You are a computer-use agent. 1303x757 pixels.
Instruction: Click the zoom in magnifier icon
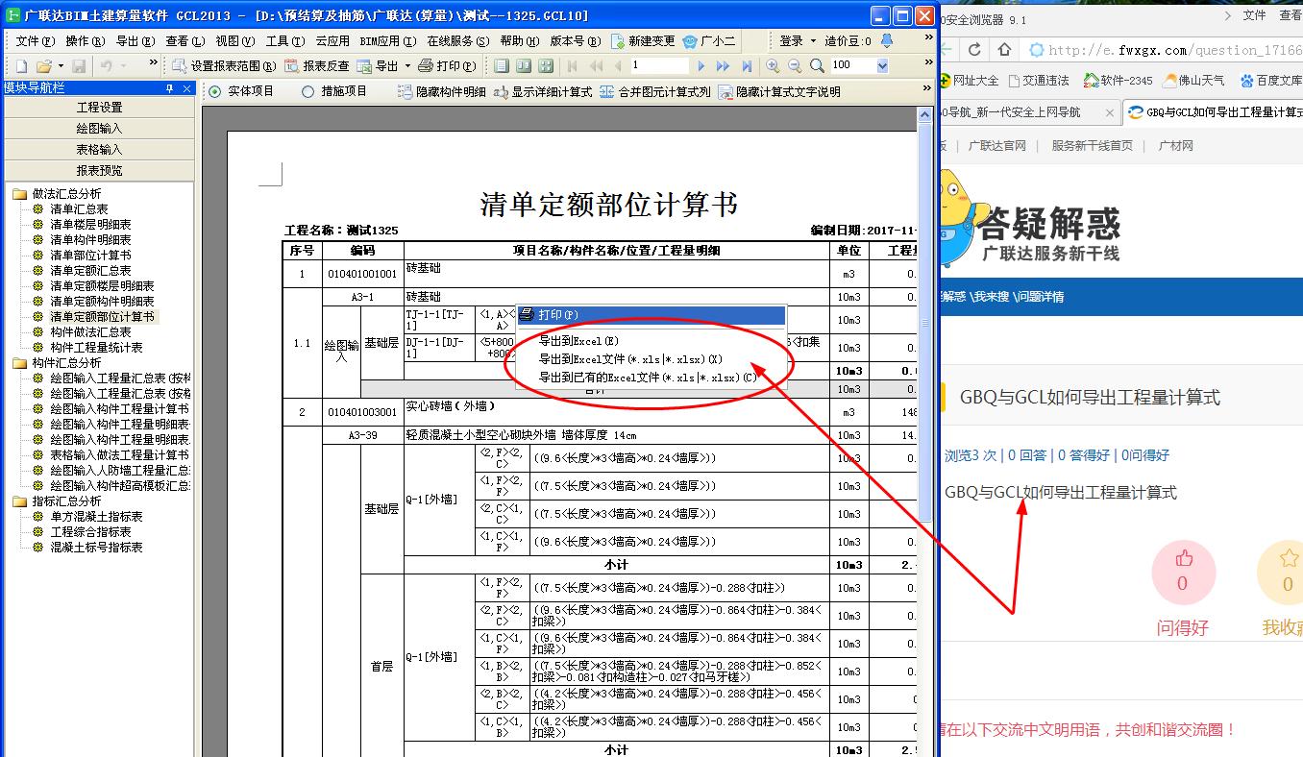773,65
